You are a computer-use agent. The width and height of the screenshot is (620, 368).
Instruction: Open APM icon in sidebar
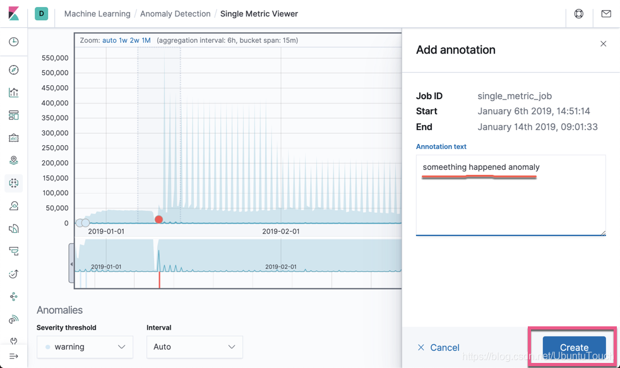point(13,251)
